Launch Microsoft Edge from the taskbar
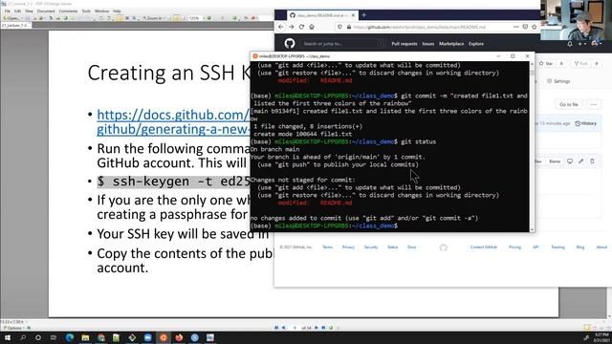Viewport: 612px width, 344px height. pyautogui.click(x=70, y=337)
